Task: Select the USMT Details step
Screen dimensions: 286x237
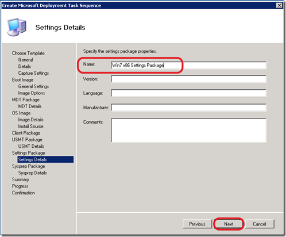Action: pos(31,146)
